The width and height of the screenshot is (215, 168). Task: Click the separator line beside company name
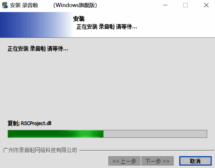point(146,150)
